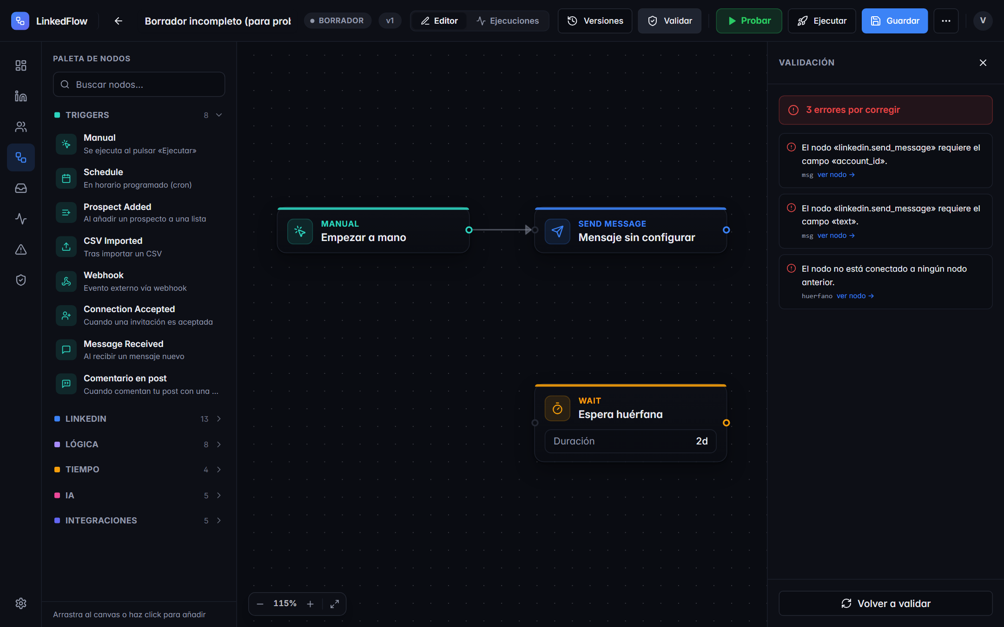Expand the LINKEDIN category

point(139,419)
